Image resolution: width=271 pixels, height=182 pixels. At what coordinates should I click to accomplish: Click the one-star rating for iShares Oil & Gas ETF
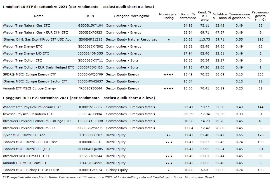point(169,40)
